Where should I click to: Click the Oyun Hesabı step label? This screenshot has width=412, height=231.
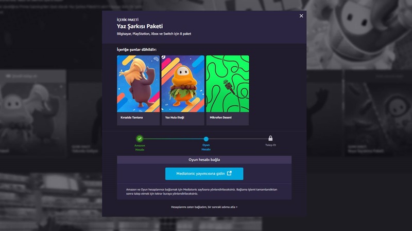206,147
